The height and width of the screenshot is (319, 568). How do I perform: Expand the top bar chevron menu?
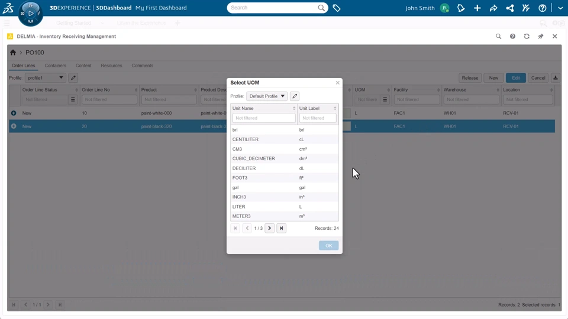[560, 8]
